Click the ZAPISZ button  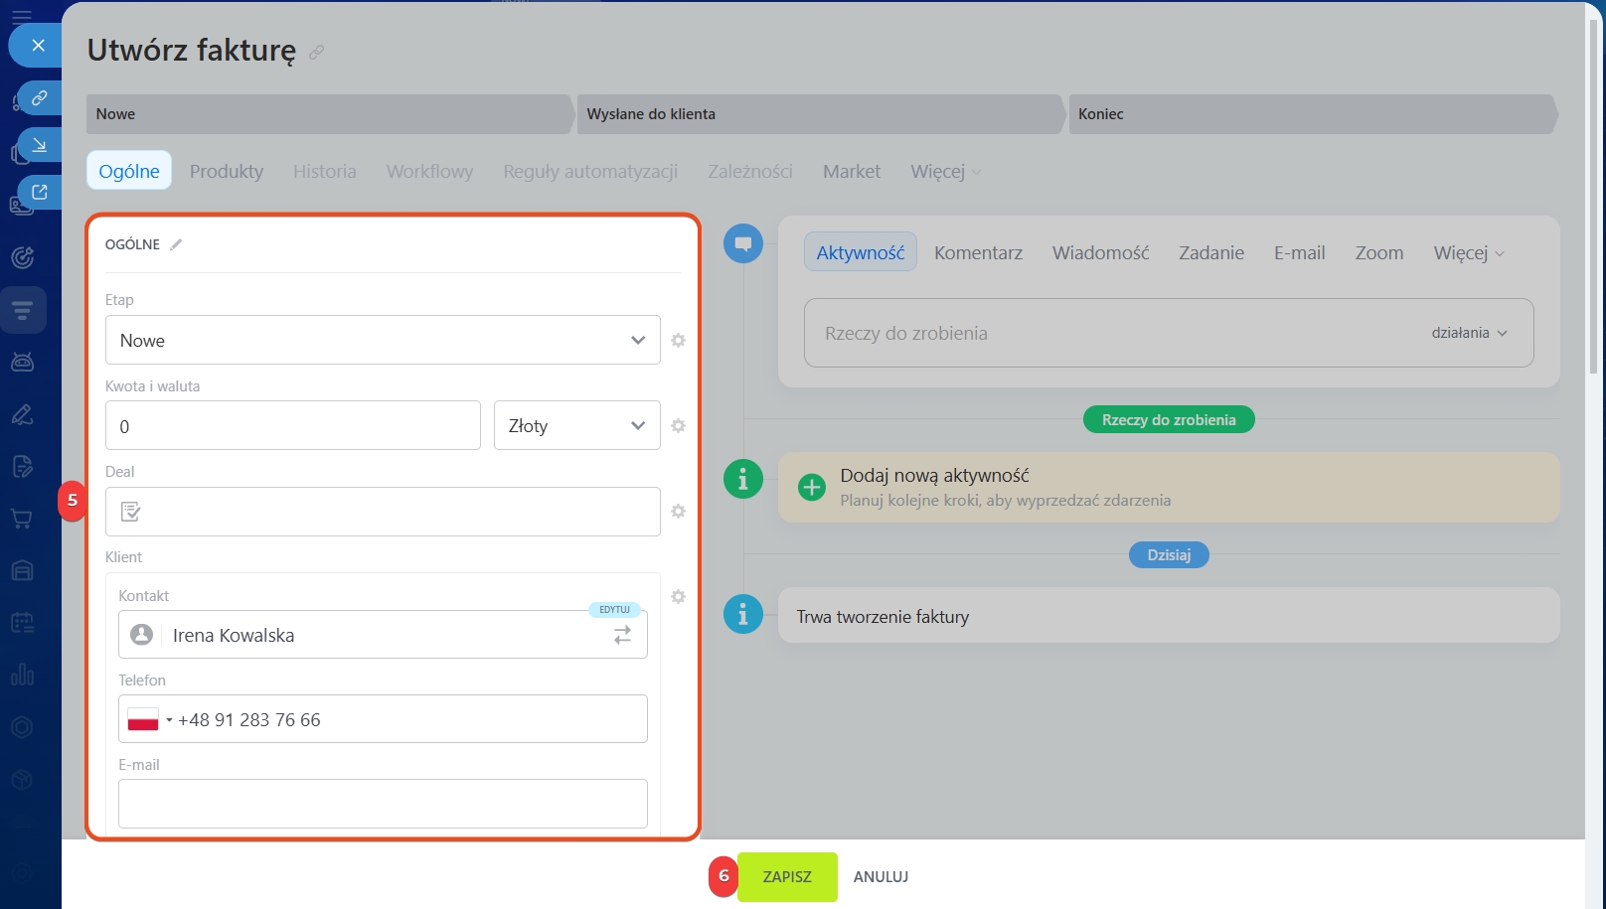787,877
